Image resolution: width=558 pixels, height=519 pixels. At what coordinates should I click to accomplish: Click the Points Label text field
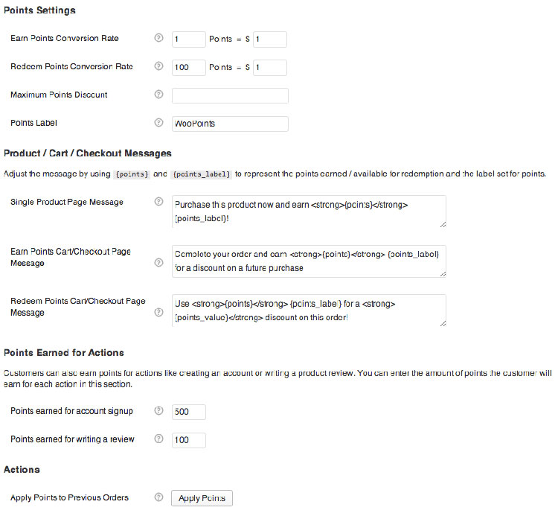[x=230, y=124]
